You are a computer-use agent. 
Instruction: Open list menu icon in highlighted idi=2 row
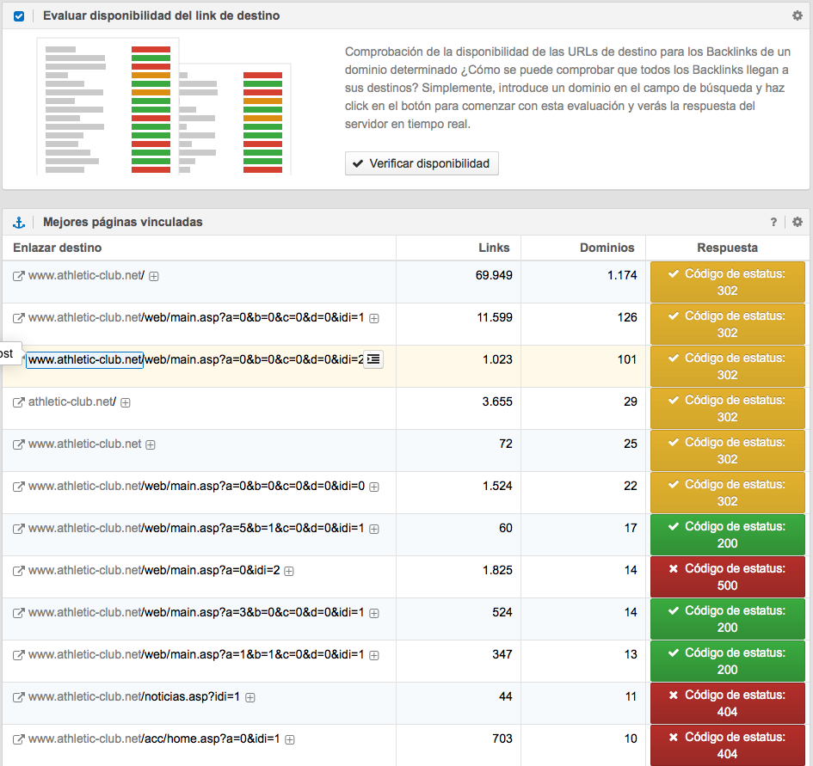click(x=373, y=359)
